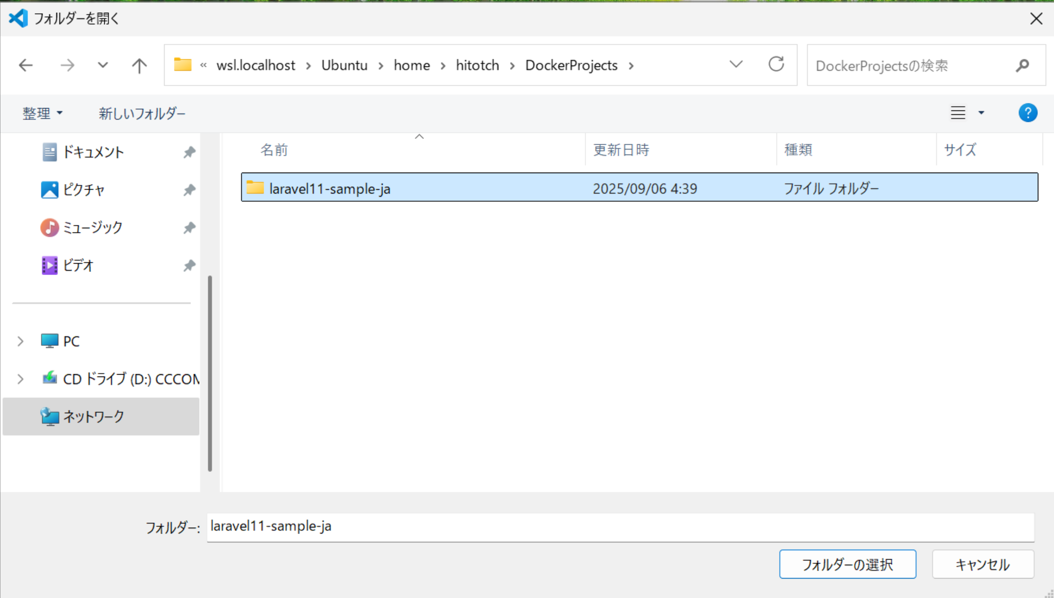1054x598 pixels.
Task: Open the 整理 menu
Action: click(42, 113)
